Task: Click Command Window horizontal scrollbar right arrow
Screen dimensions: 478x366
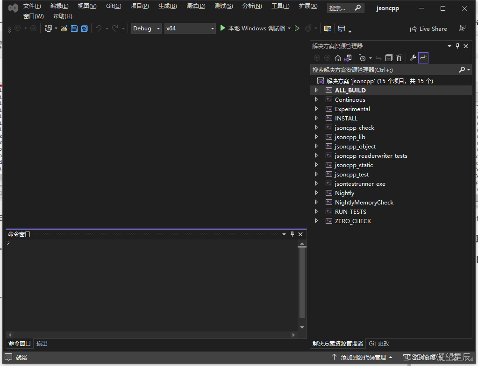Action: click(x=293, y=335)
